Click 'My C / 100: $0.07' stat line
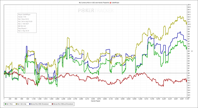The image size is (198, 108). [x=23, y=24]
